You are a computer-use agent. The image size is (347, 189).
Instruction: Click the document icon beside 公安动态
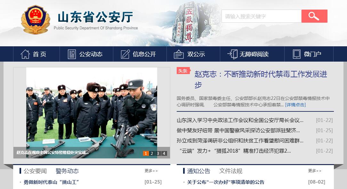coord(72,54)
